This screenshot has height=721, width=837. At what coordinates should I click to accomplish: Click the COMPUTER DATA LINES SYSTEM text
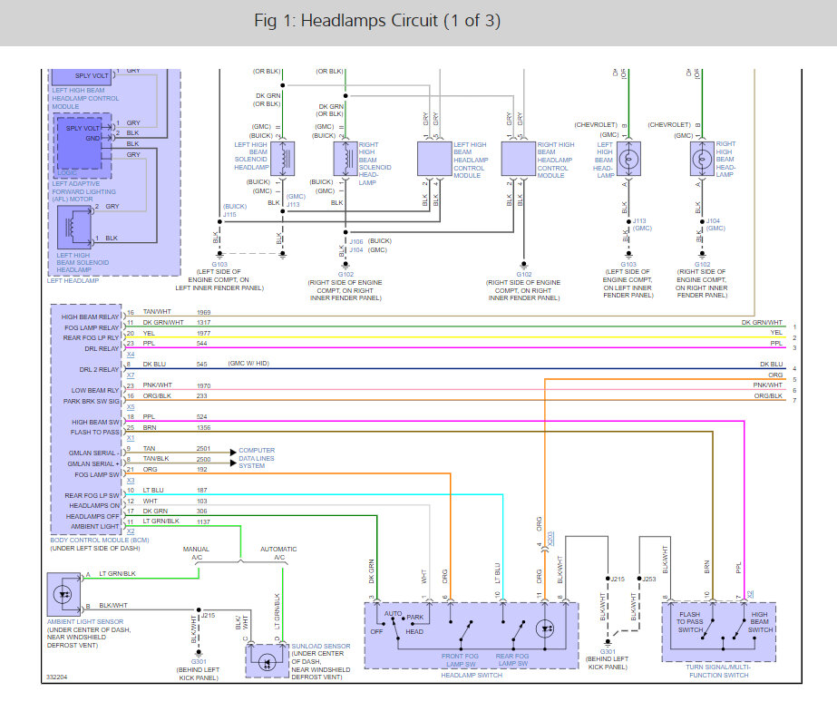click(257, 458)
